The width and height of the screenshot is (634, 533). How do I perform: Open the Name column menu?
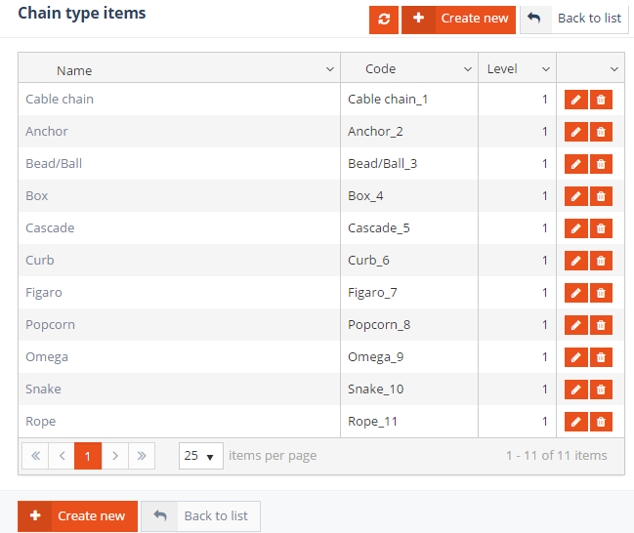(329, 69)
